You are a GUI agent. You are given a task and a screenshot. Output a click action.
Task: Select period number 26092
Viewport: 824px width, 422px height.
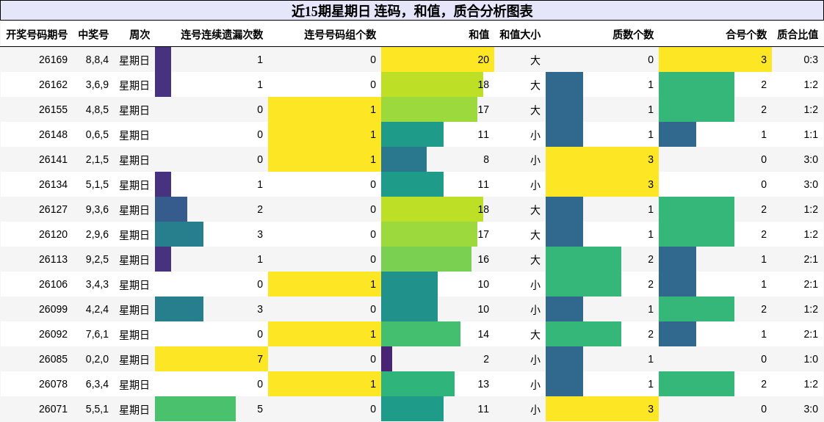point(53,334)
